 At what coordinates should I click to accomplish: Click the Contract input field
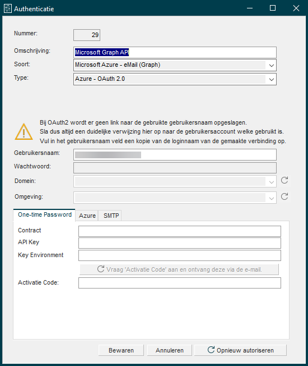180,231
